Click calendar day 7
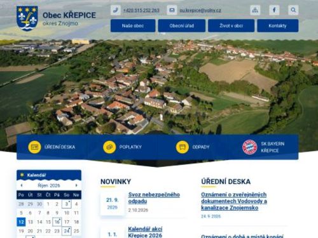Screen dimensions: 318x238 pos(39,213)
